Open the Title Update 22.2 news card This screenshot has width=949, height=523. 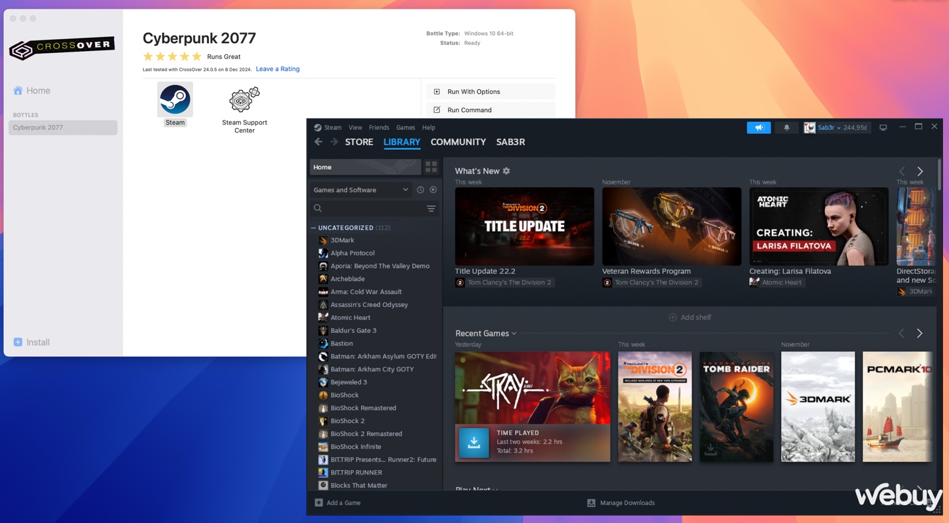pos(524,227)
